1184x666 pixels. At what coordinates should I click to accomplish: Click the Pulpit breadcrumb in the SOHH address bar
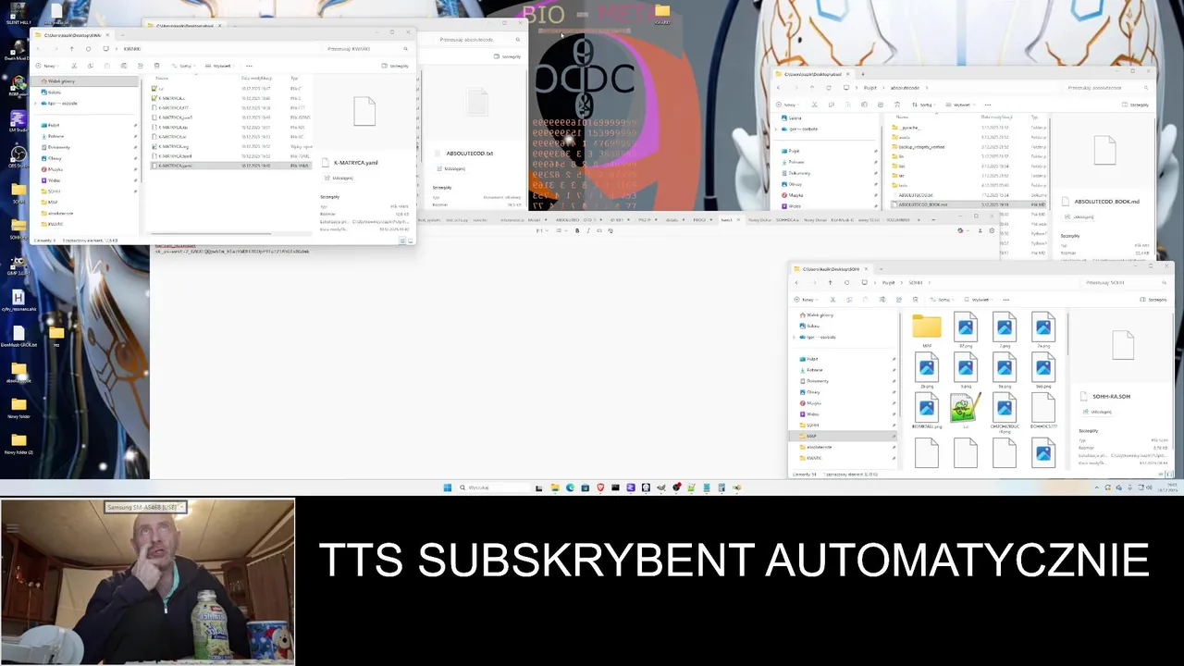click(x=888, y=282)
